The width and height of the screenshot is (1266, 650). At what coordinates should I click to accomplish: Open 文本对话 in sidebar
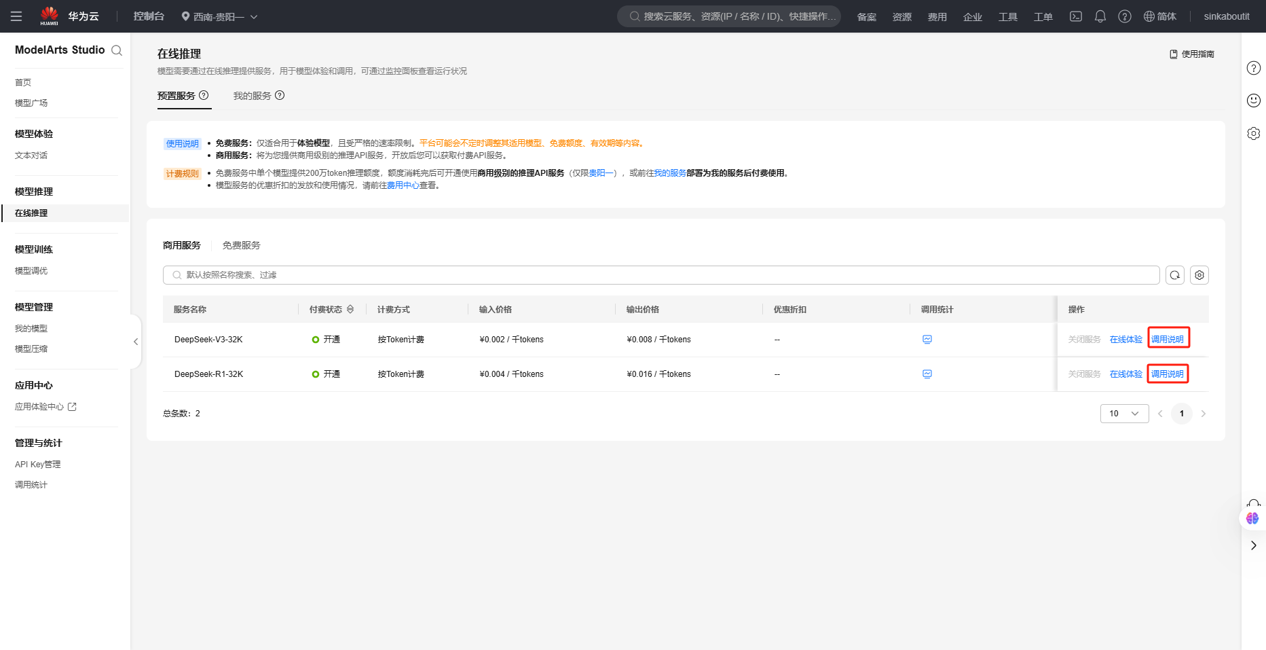[x=31, y=156]
